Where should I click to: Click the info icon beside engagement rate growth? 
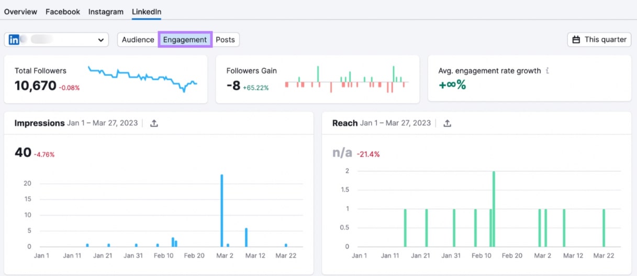pos(547,70)
